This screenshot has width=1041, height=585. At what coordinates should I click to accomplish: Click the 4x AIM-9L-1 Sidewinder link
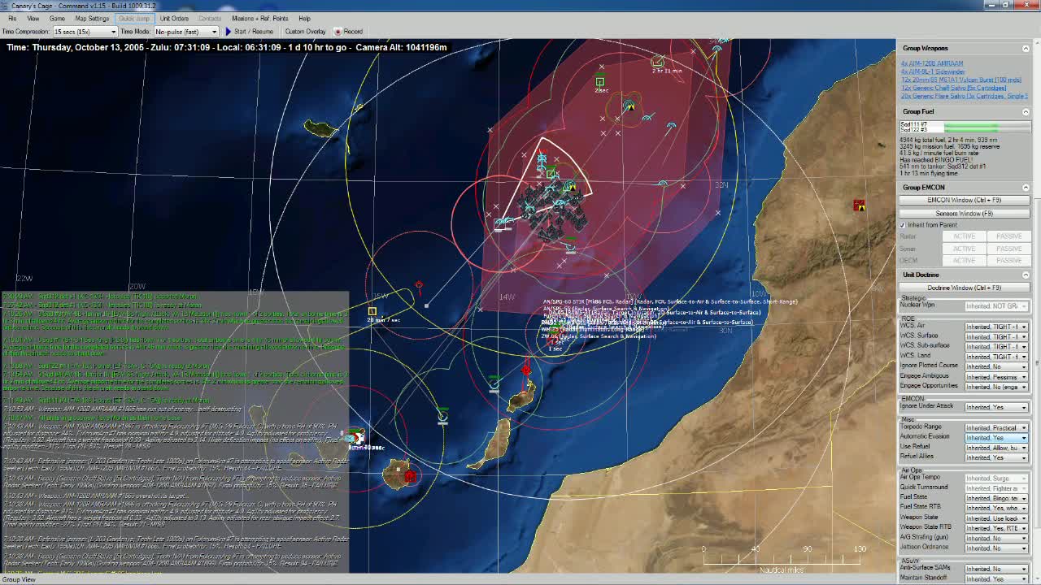[933, 71]
